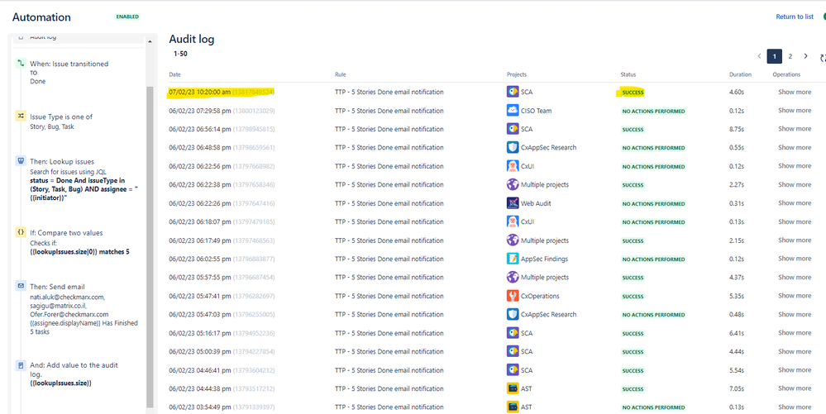Click SCA icon in 06:56:14 pm row

513,129
